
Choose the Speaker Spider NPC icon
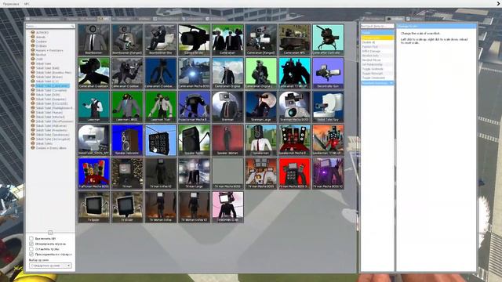pos(195,140)
